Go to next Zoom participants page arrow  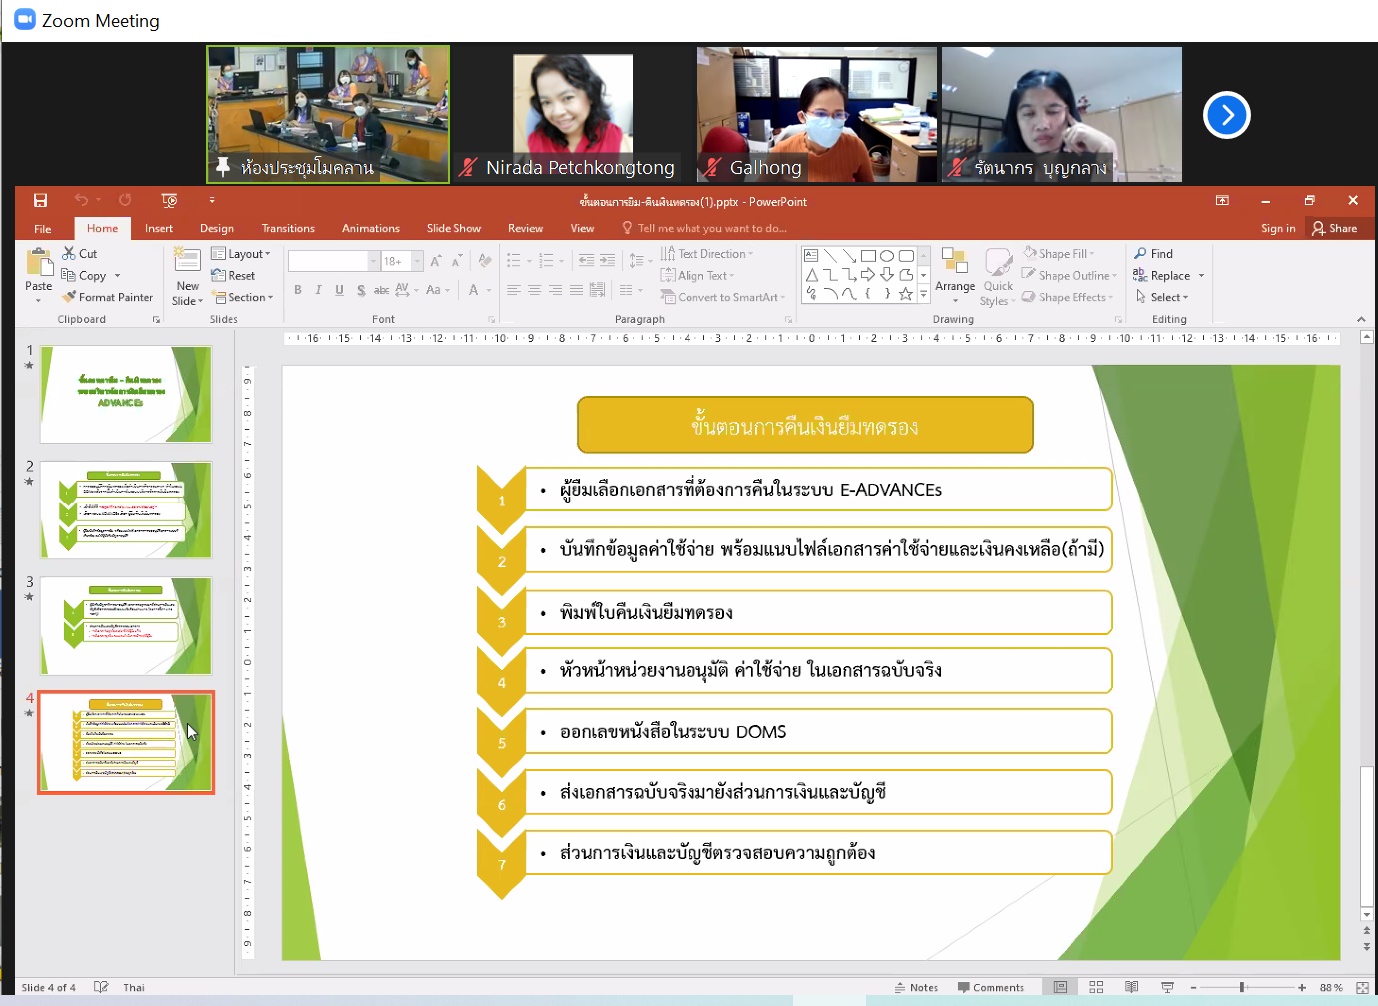pos(1226,115)
